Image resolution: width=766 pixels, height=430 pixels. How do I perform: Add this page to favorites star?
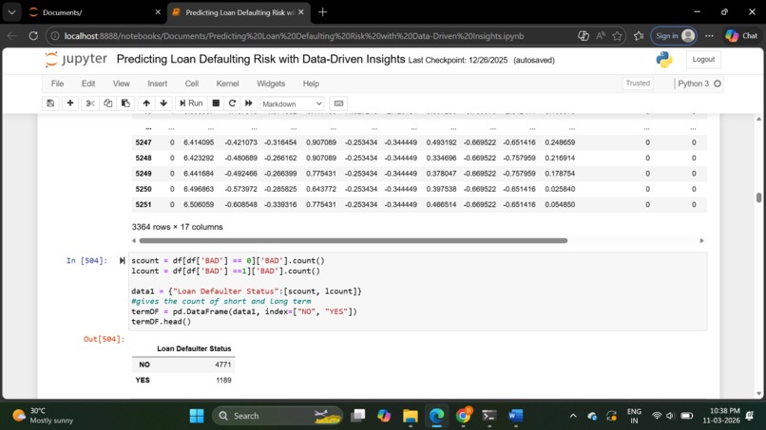tap(617, 36)
